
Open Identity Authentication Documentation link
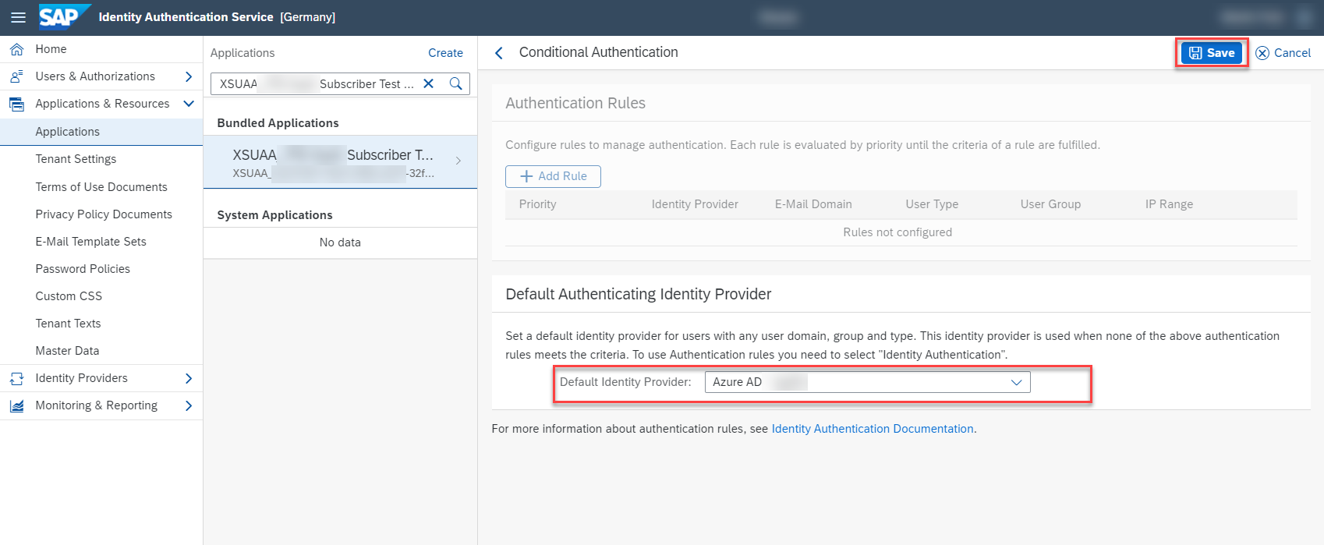click(873, 429)
